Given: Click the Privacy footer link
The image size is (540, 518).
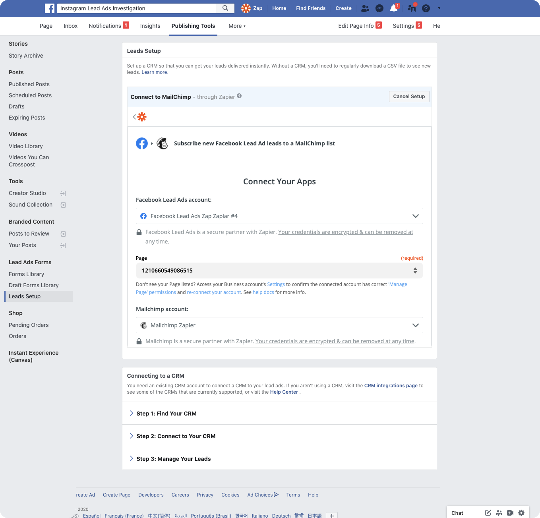Looking at the screenshot, I should (205, 495).
